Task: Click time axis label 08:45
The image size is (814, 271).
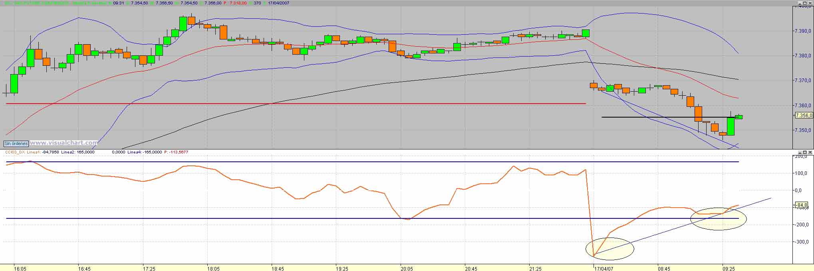Action: [x=664, y=269]
